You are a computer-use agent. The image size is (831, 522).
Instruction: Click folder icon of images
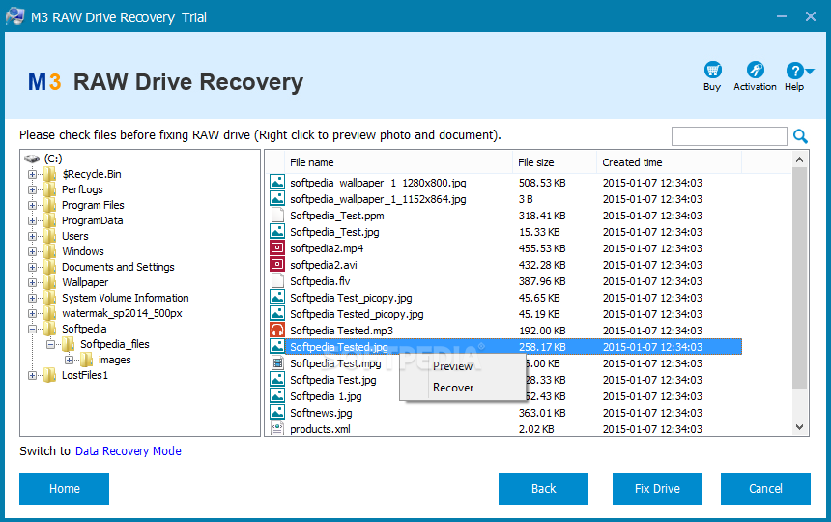click(86, 360)
